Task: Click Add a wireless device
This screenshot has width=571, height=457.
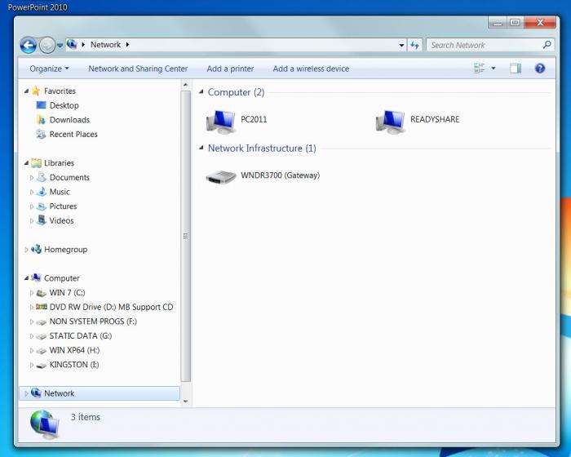Action: pyautogui.click(x=311, y=69)
